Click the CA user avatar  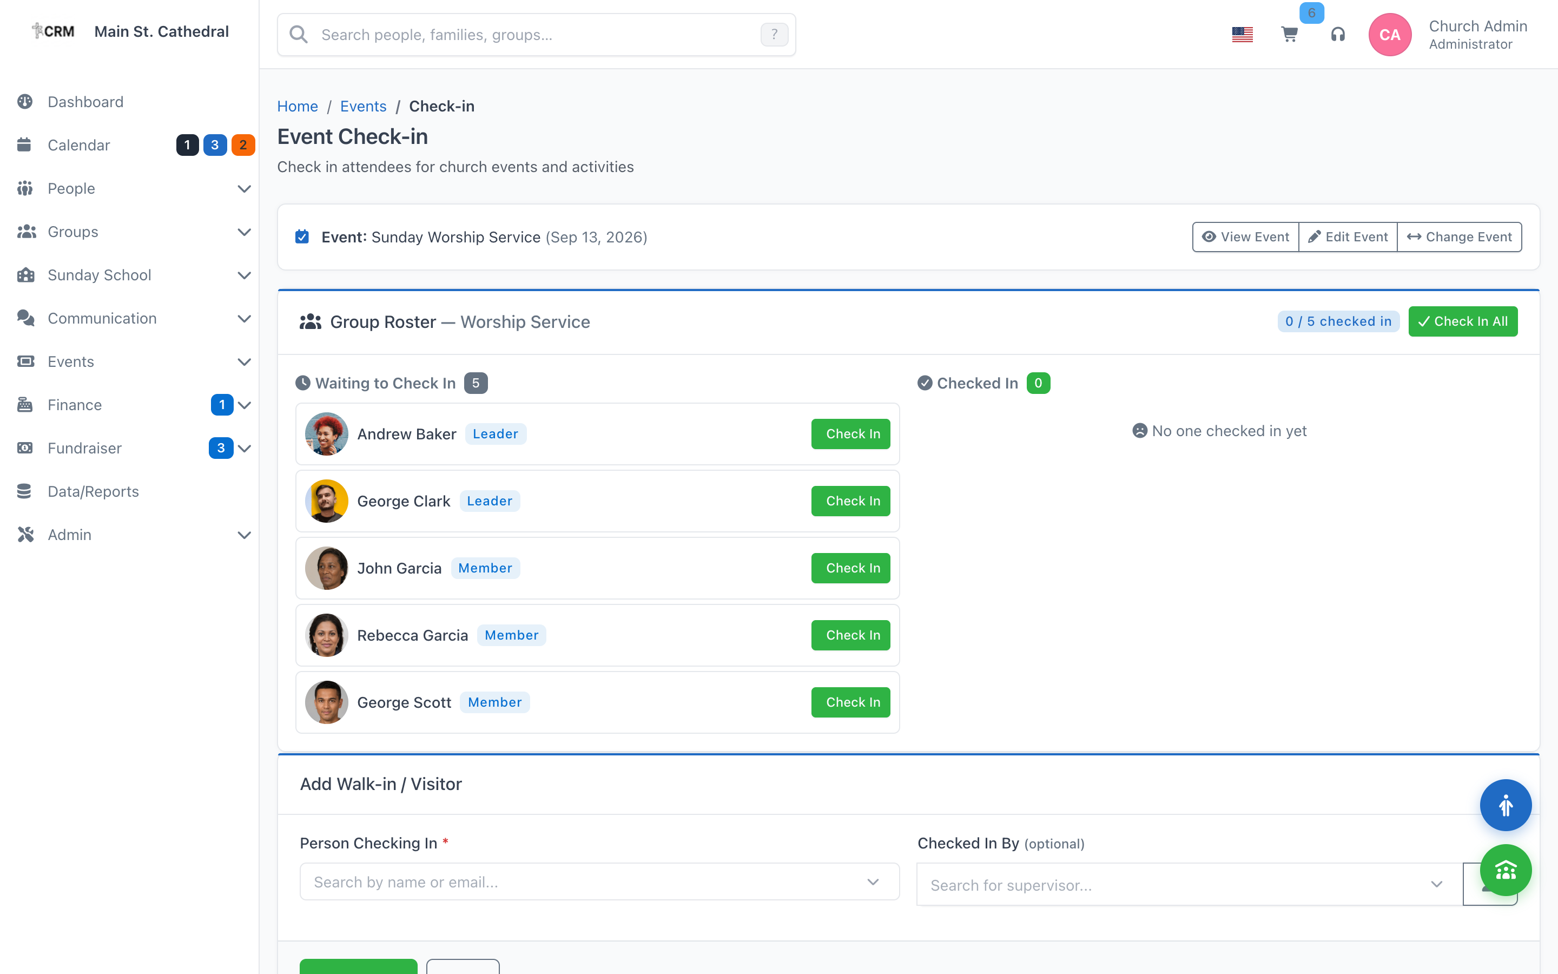pos(1389,35)
